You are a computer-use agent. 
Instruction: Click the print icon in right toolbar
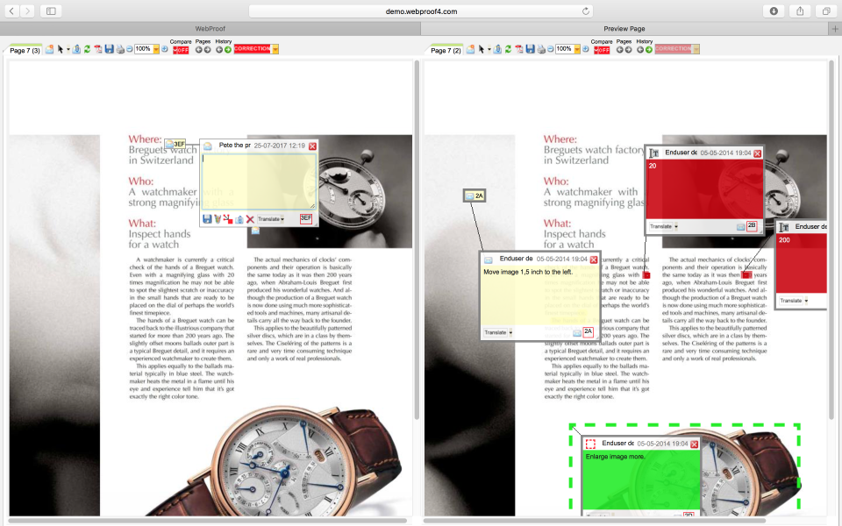click(541, 49)
